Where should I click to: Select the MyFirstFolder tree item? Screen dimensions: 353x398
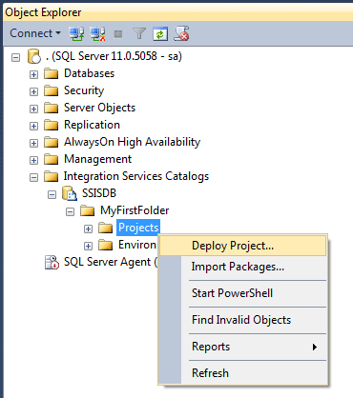click(x=135, y=210)
